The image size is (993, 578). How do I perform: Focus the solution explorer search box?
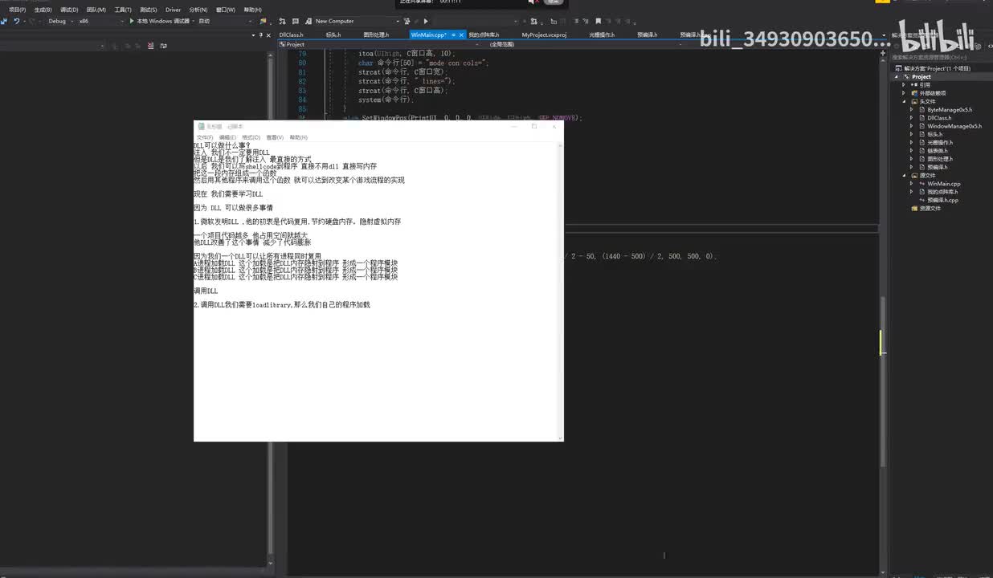(940, 57)
